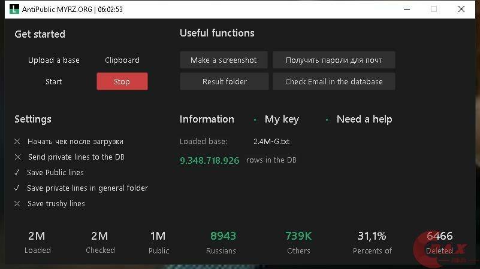Screen dimensions: 480x269
Task: Minimize the AntiPublic window
Action: pyautogui.click(x=407, y=10)
